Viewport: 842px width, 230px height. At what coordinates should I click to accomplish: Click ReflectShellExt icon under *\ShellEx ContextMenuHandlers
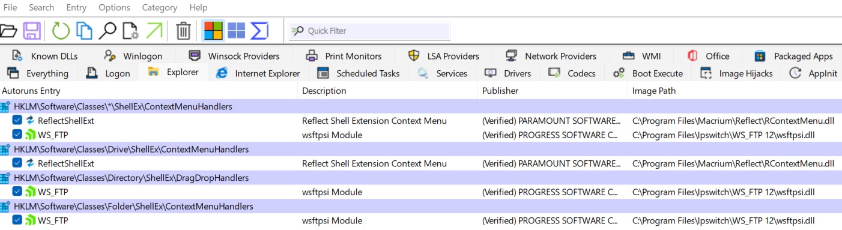point(29,121)
